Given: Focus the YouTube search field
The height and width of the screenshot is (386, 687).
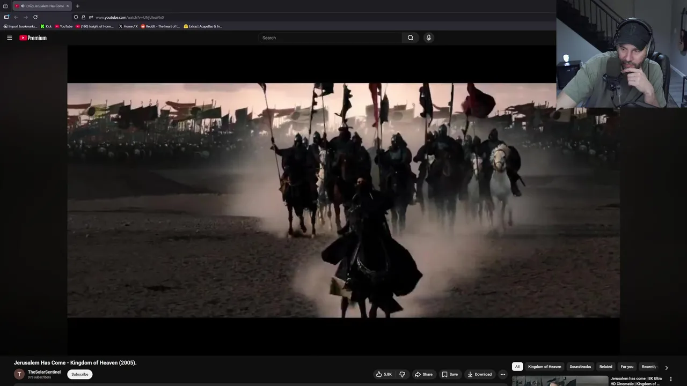Looking at the screenshot, I should (330, 38).
